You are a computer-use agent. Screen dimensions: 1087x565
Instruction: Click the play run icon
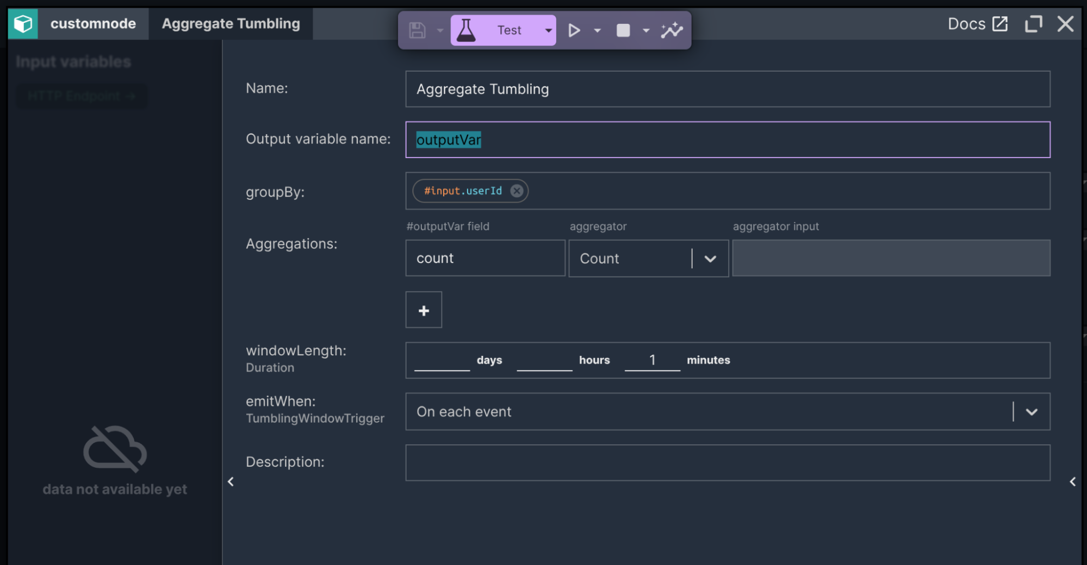click(574, 30)
